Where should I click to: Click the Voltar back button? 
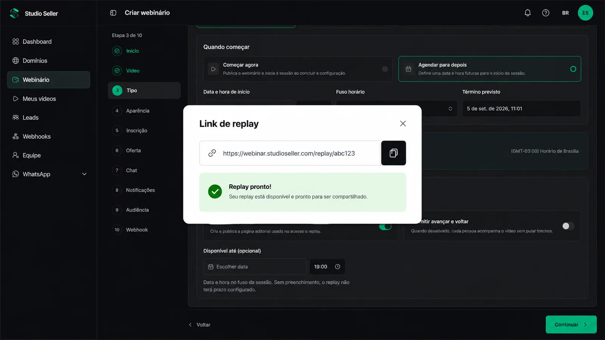(200, 325)
